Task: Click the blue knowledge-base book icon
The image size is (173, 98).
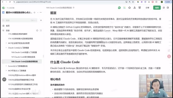Action: [4, 13]
